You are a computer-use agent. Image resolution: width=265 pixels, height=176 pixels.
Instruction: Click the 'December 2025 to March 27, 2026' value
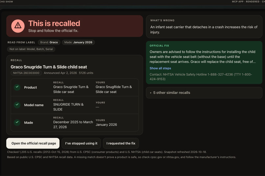pyautogui.click(x=73, y=125)
